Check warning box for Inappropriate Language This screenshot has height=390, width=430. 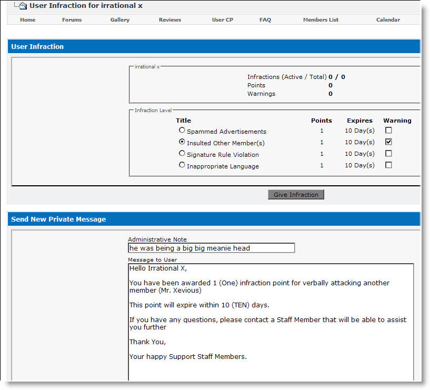(x=388, y=165)
